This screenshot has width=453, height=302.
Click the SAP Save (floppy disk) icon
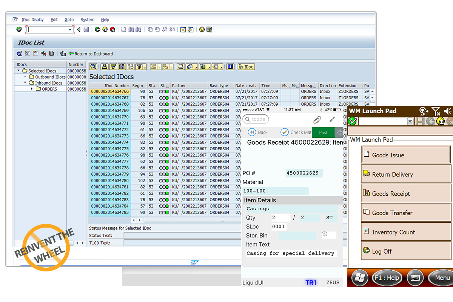click(86, 29)
